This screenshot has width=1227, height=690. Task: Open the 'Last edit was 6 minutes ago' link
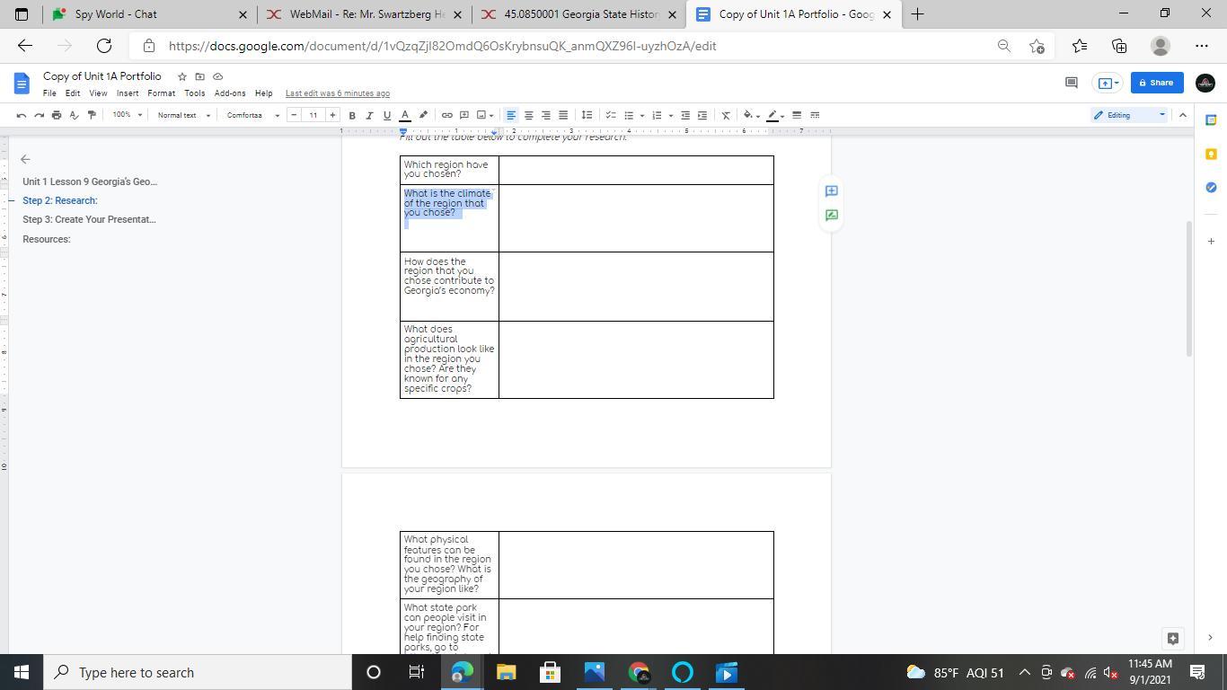(x=337, y=93)
